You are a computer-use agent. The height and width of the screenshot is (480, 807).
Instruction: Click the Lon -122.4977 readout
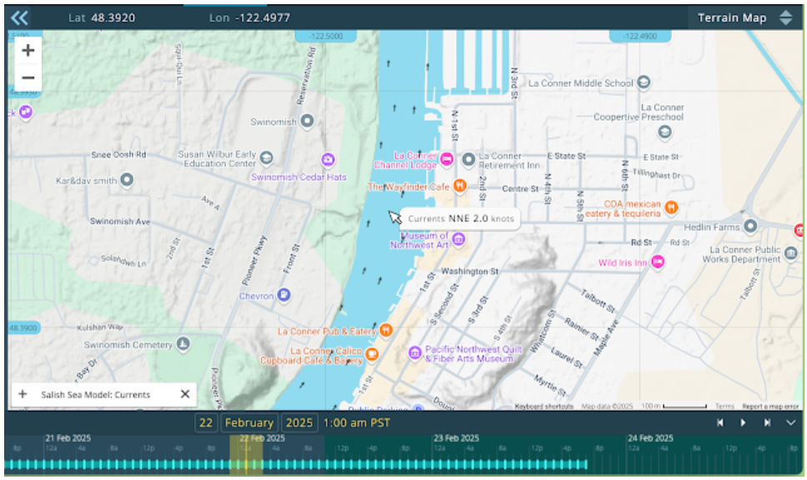249,18
